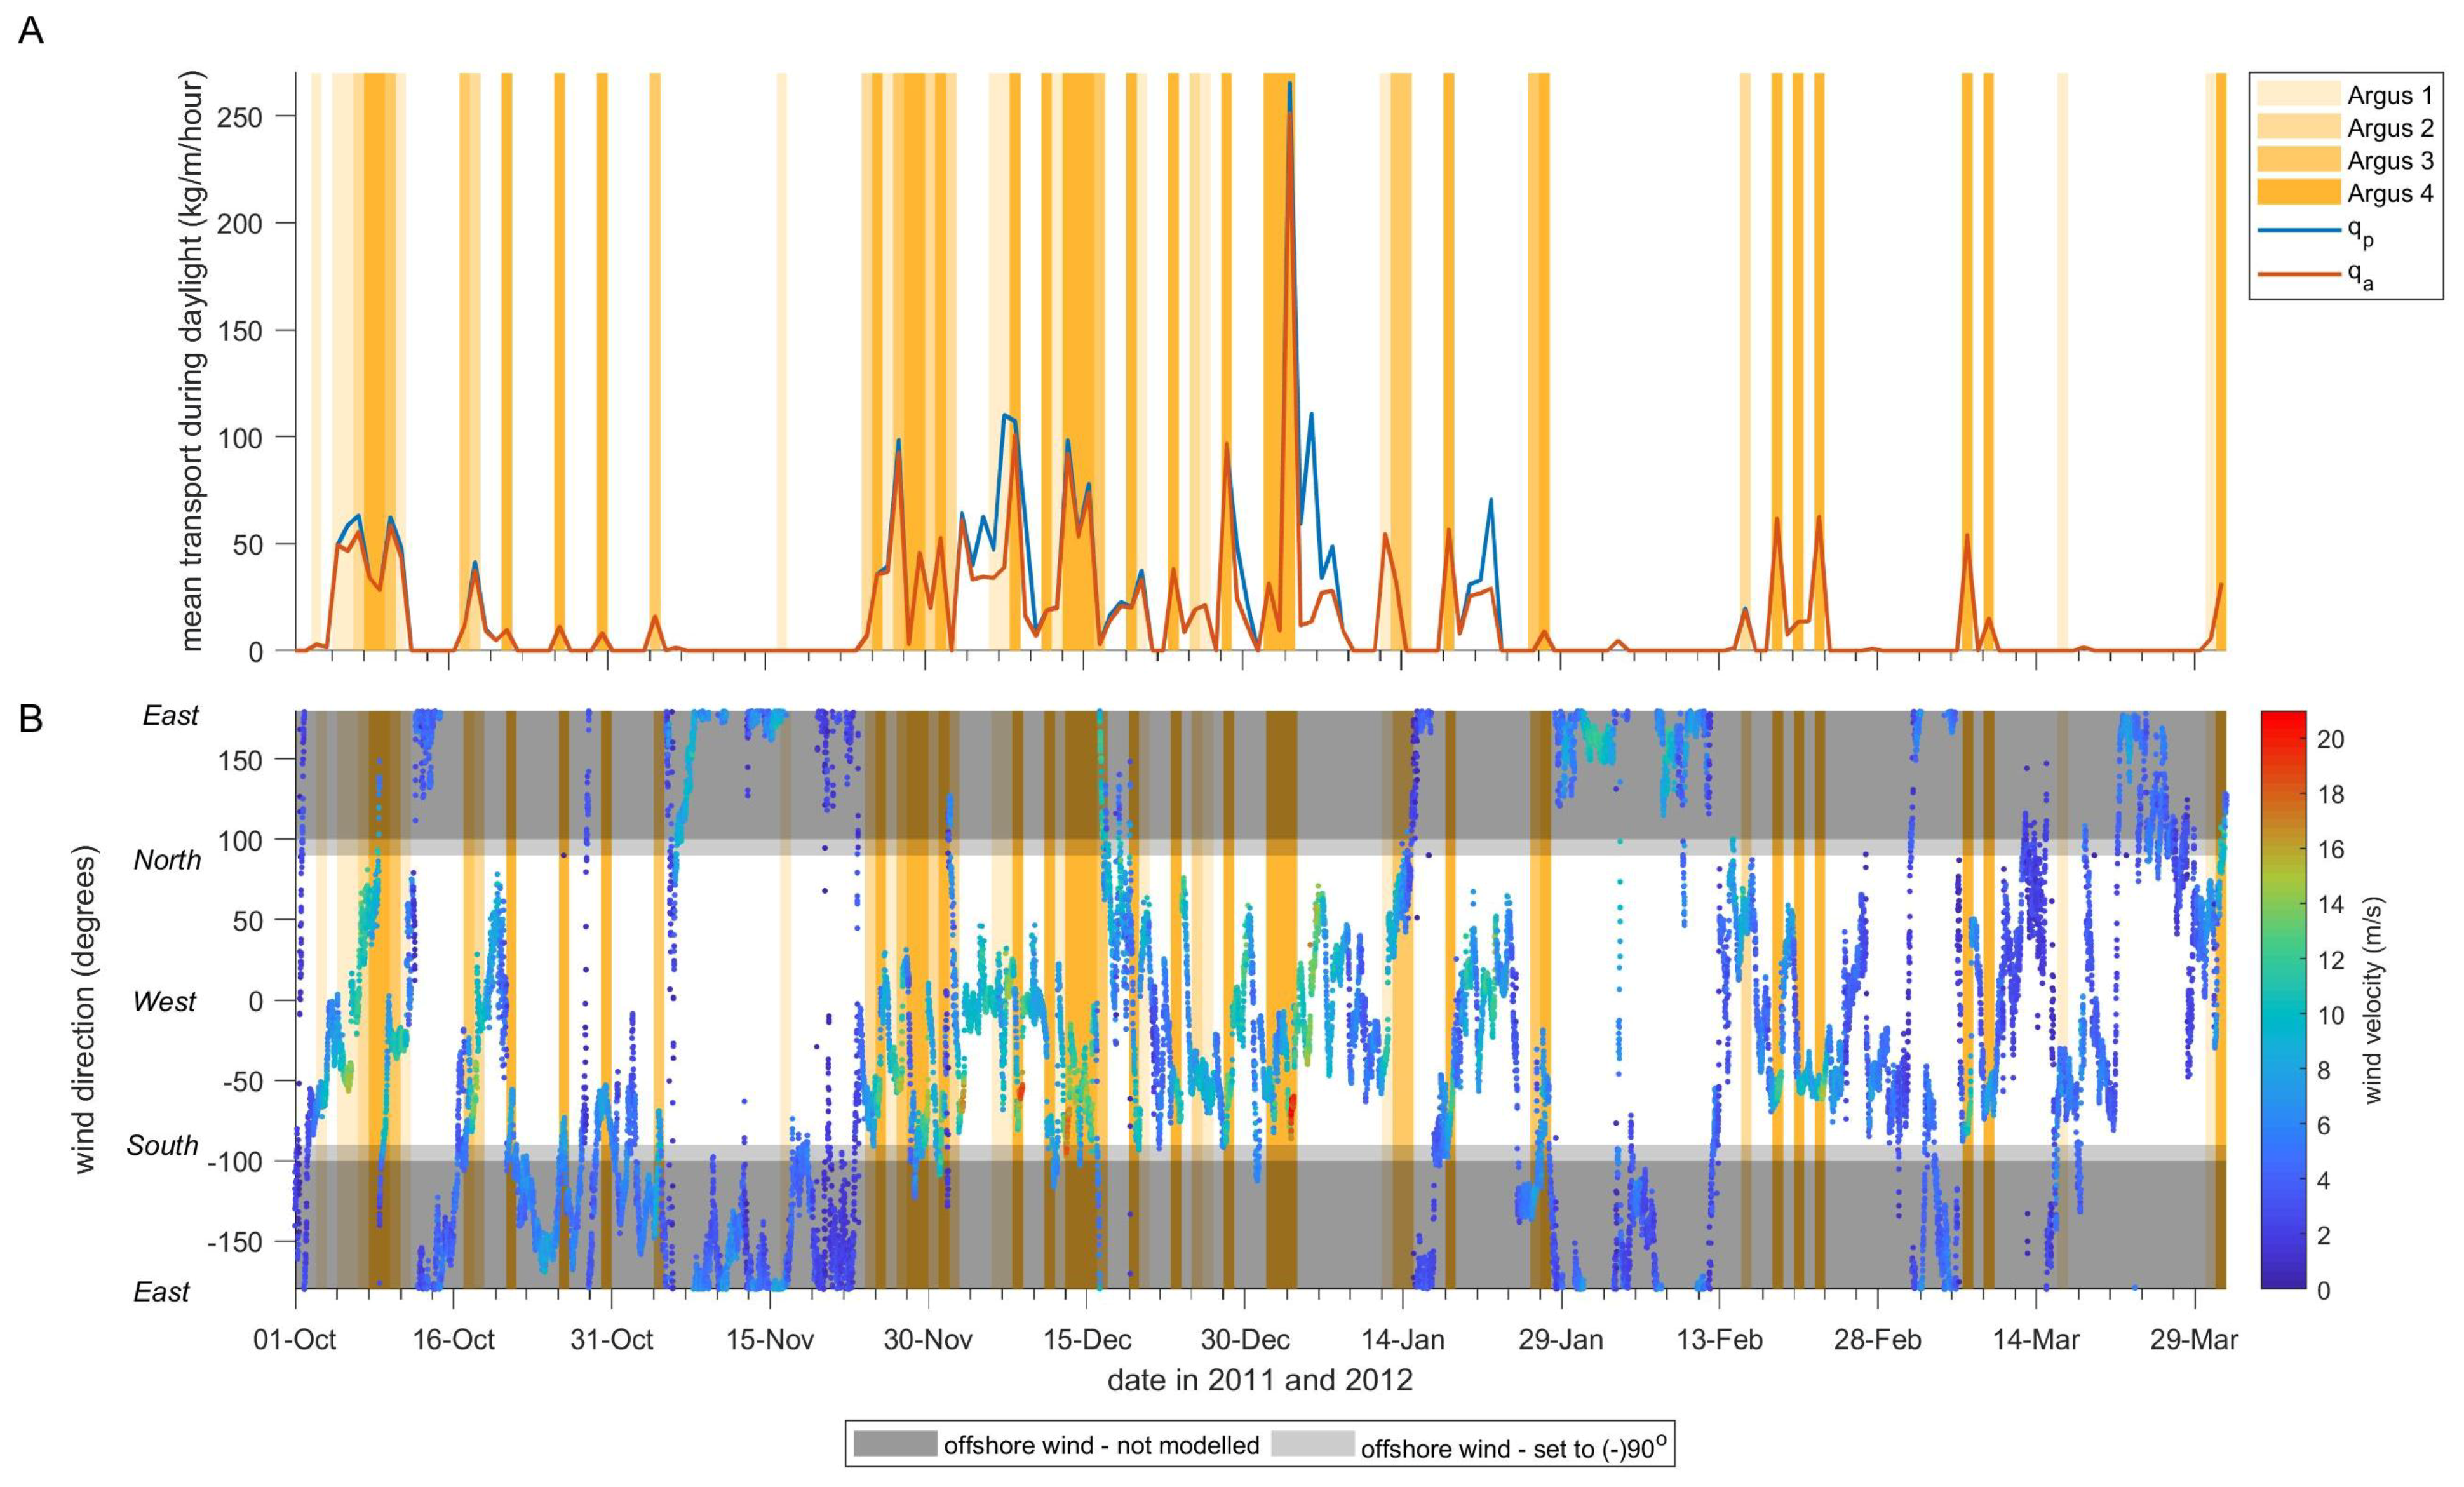Screen dimensions: 2464x1487
Task: Click the 30-Dec date tick label
Action: coord(1245,1340)
